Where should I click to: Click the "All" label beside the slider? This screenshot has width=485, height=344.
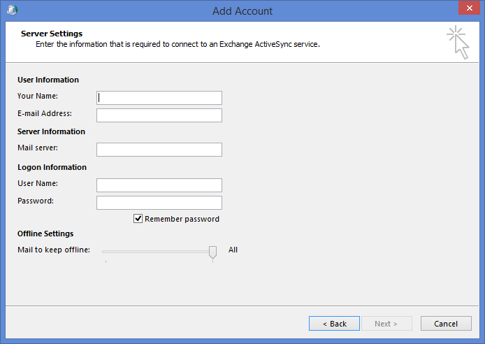coord(233,250)
